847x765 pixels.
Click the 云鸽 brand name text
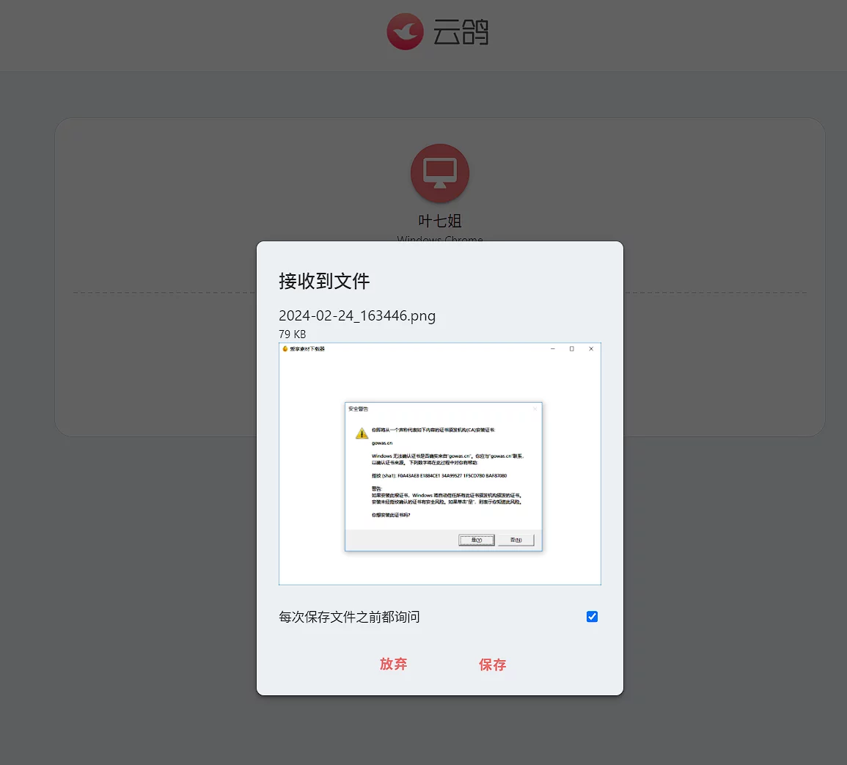coord(461,33)
